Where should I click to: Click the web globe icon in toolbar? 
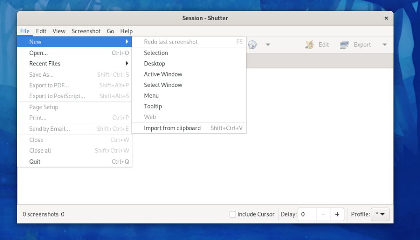(x=252, y=44)
